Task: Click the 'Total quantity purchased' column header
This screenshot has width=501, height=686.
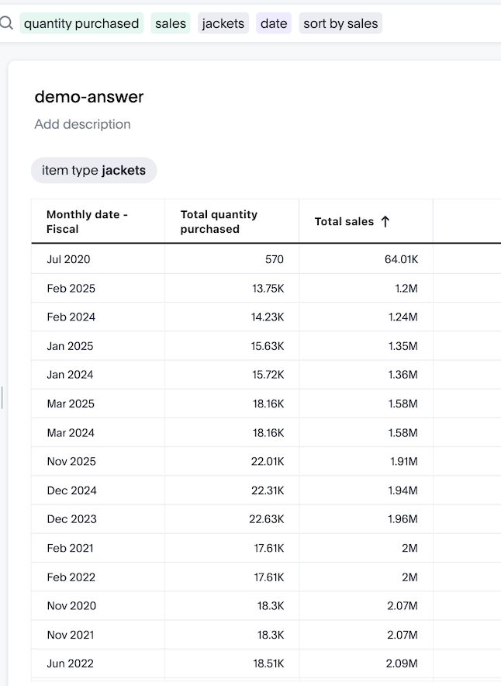Action: click(219, 222)
